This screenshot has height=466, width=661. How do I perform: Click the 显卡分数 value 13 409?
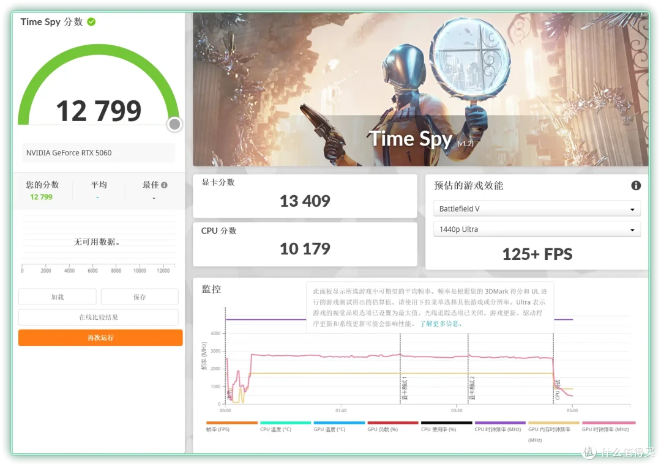click(305, 201)
